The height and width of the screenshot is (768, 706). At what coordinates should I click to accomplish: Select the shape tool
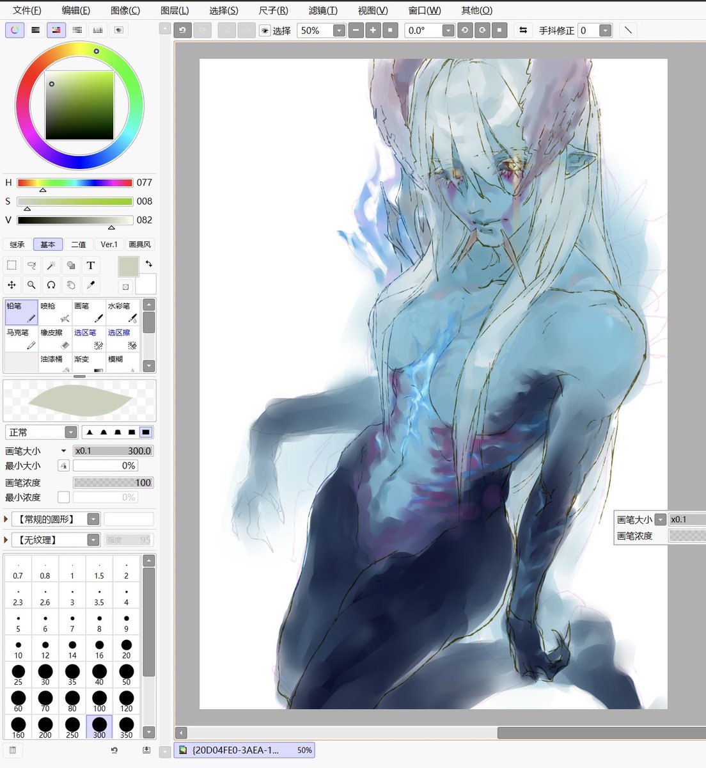71,265
